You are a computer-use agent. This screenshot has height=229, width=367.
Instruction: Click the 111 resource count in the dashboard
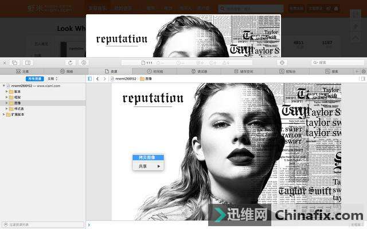[x=147, y=63]
